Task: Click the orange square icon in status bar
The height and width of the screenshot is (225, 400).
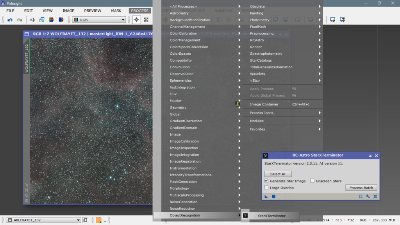Action: point(98,220)
